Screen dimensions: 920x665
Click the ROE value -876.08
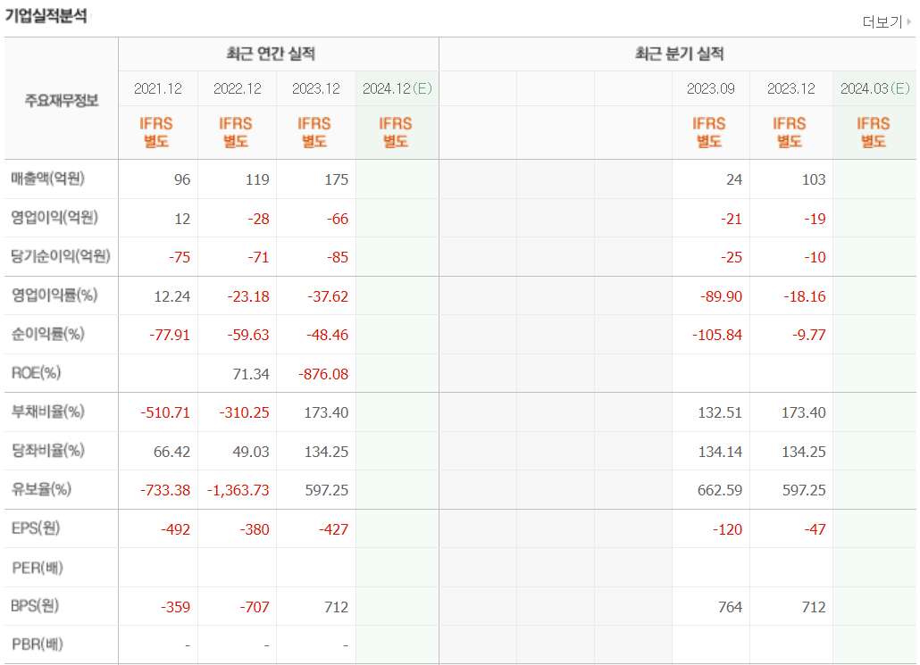pos(323,374)
